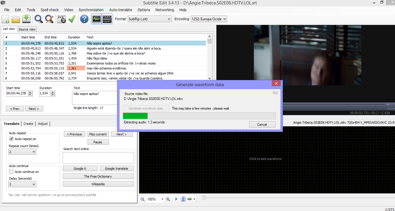Screen dimensions: 395x211
Task: Save the subtitle file
Action: (26, 19)
